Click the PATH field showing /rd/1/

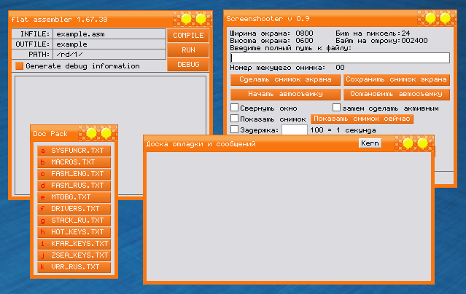pos(109,54)
